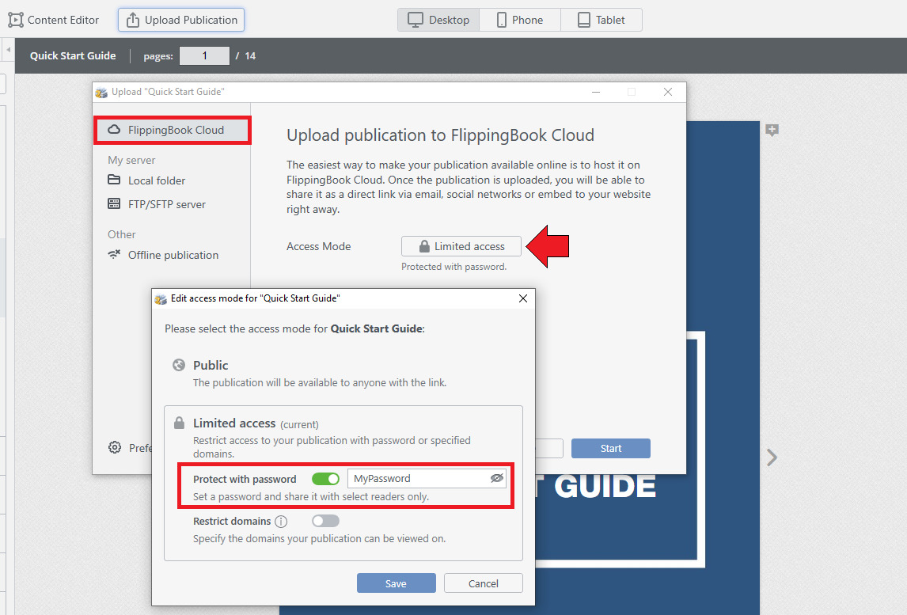Cancel the access mode dialog

click(x=483, y=583)
